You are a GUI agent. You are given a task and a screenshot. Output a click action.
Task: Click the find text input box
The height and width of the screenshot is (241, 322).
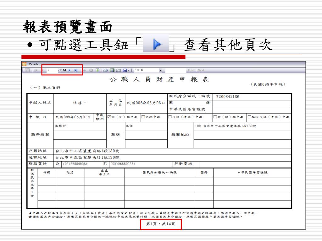(175, 70)
